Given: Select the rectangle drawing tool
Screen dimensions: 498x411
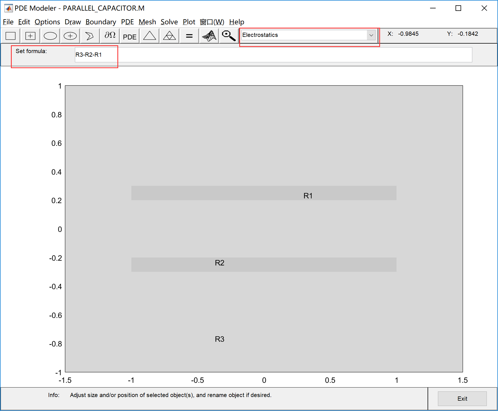Looking at the screenshot, I should coord(10,35).
